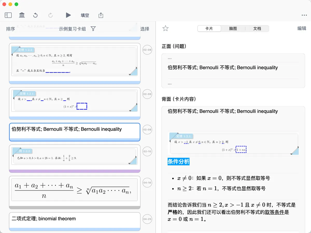Click the dots below the front text

[x=170, y=84]
